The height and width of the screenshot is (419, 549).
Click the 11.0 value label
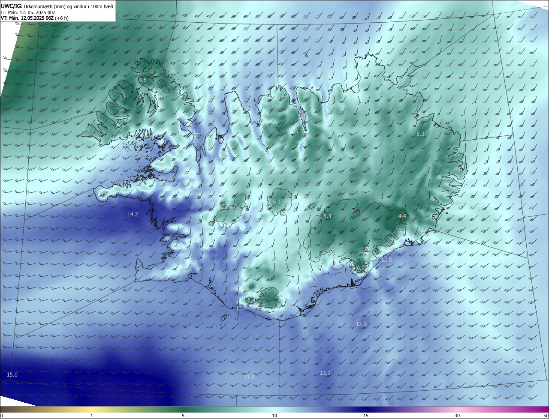tap(392, 356)
